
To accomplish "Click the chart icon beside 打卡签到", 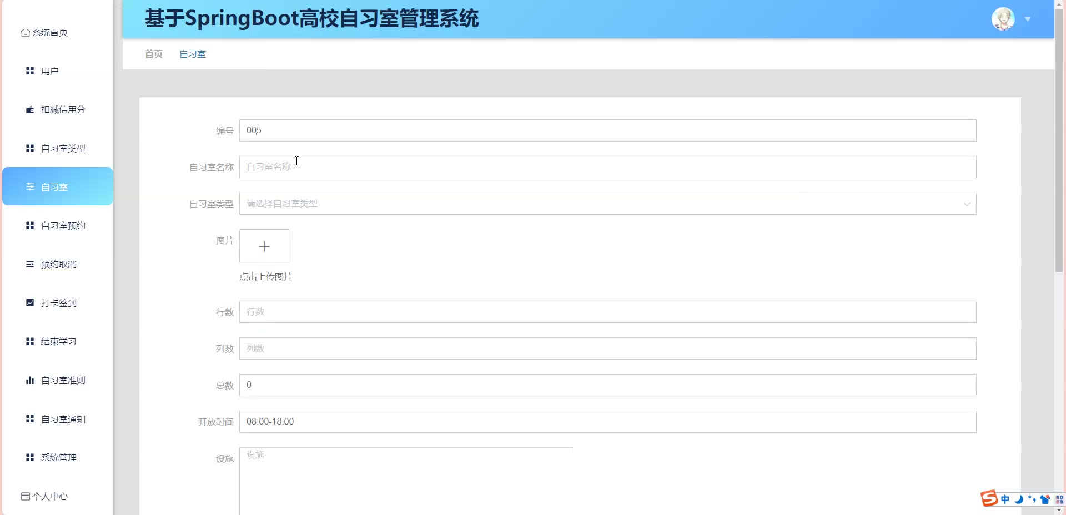I will pos(30,302).
